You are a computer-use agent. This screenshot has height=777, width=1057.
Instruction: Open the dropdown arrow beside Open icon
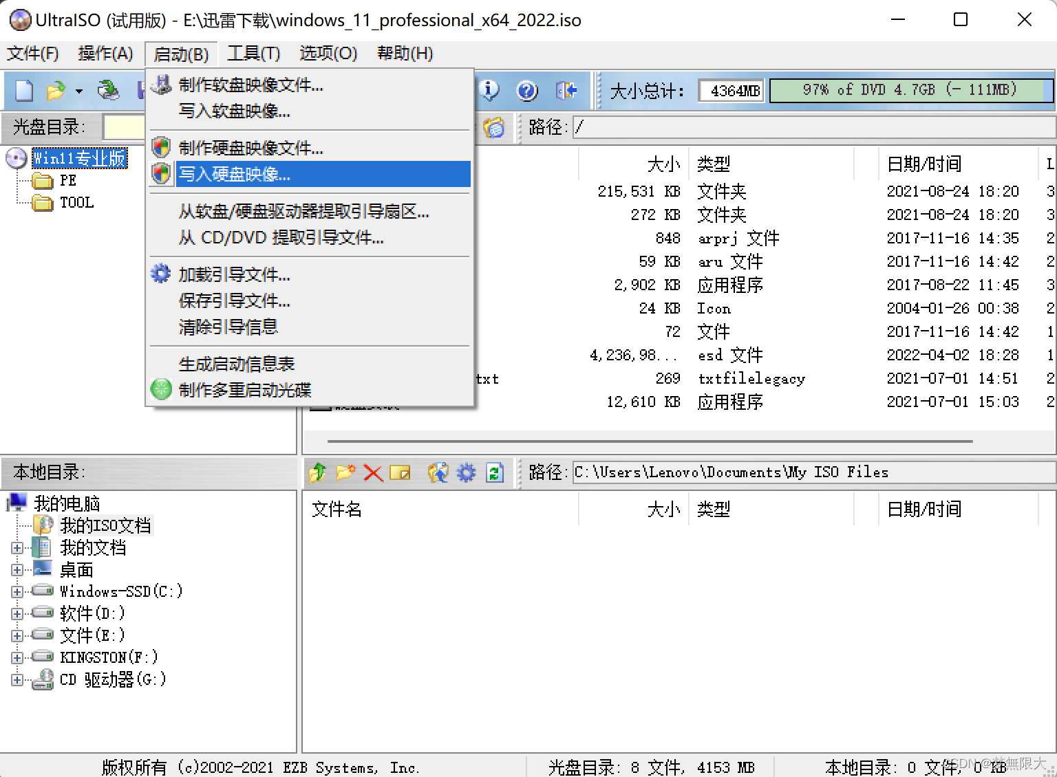pyautogui.click(x=79, y=91)
